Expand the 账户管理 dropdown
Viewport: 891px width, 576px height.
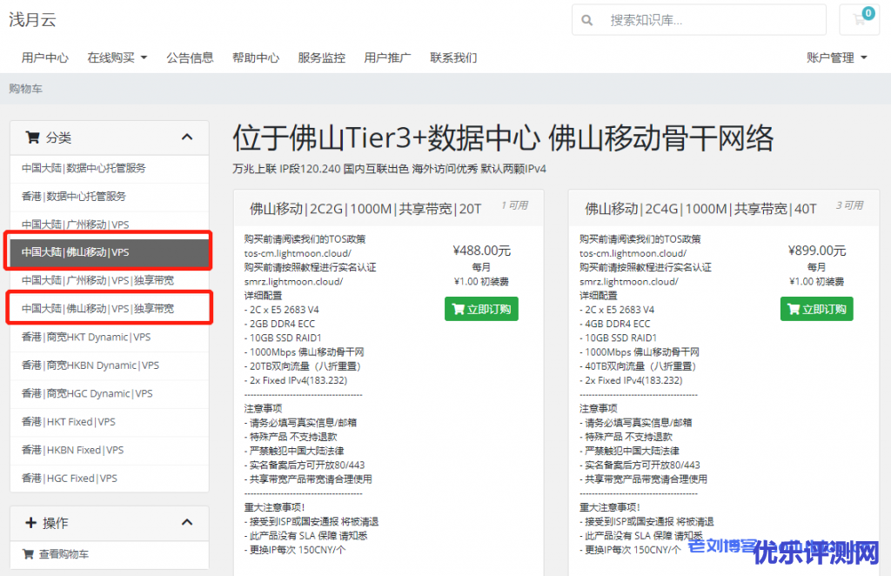(x=837, y=57)
